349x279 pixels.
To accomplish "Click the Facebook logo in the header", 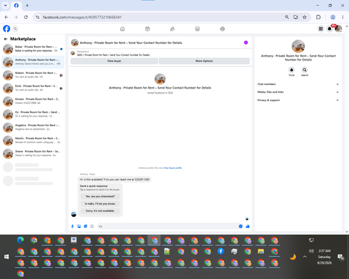I will 6,29.
